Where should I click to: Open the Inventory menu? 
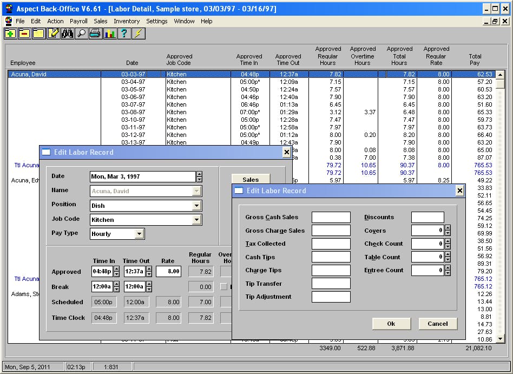[x=127, y=21]
